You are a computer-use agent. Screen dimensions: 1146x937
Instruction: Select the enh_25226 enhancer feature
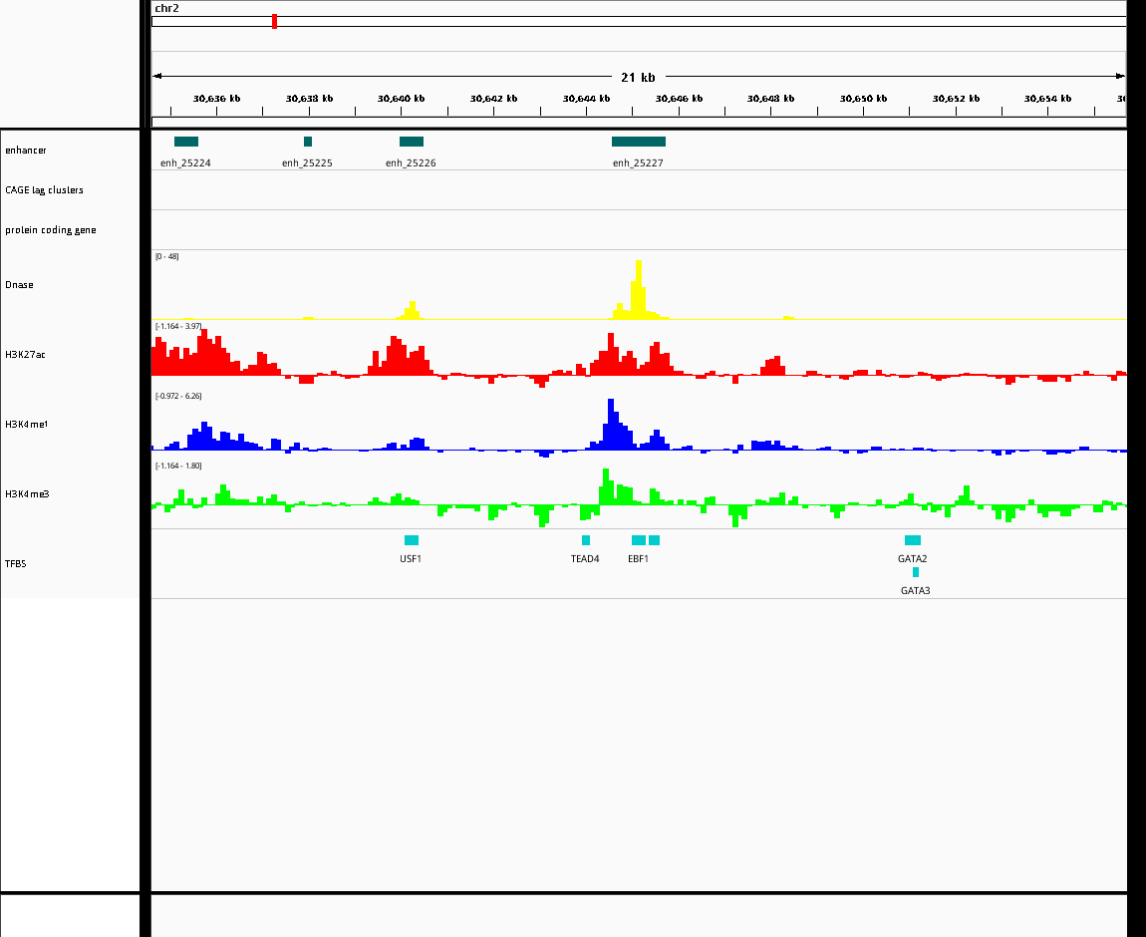point(412,142)
